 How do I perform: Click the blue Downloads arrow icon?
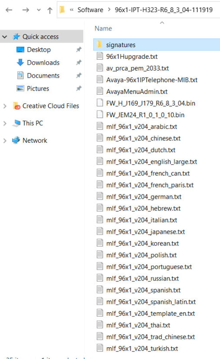(20, 62)
